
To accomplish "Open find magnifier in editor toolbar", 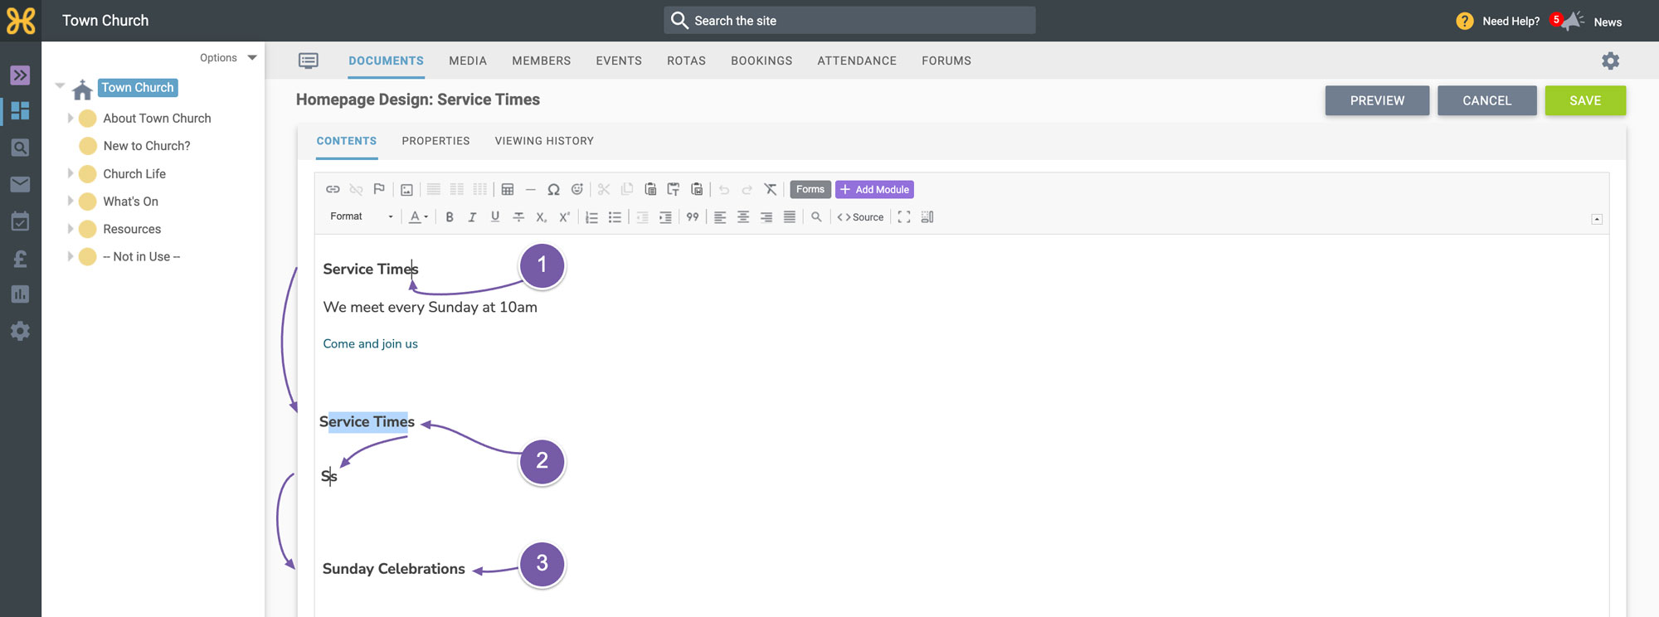I will (816, 217).
